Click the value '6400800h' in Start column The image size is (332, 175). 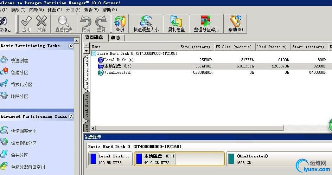[318, 73]
